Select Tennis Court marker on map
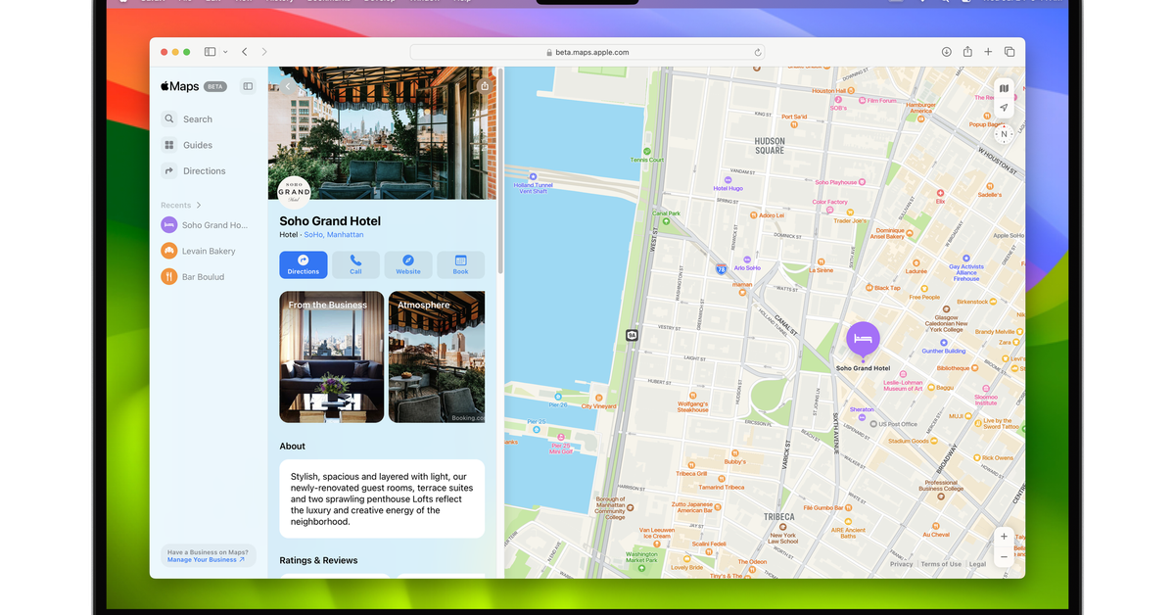 [647, 156]
